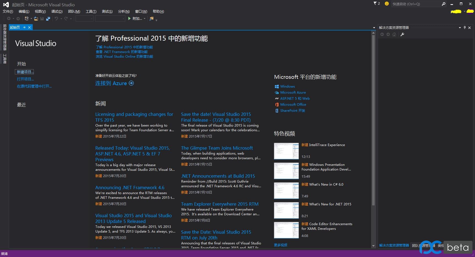Open the IntelliTrace Experience video thumbnail
Image resolution: width=475 pixels, height=257 pixels.
[286, 151]
